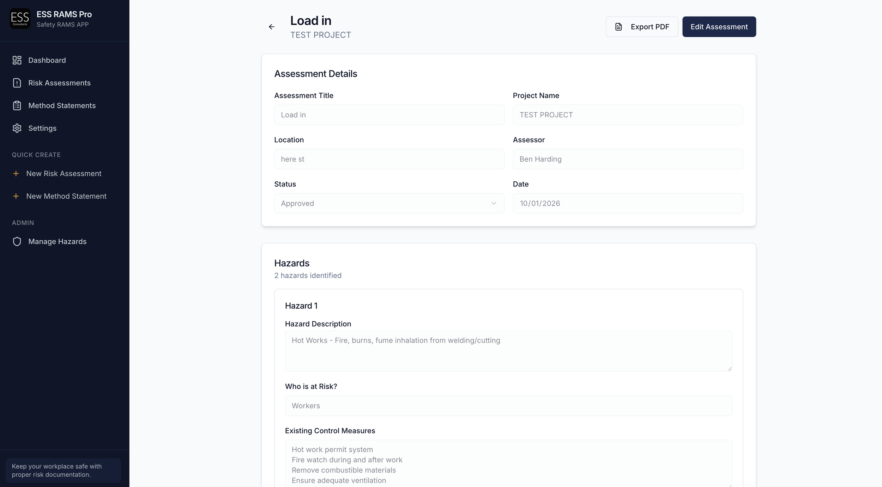The image size is (882, 487).
Task: Click the plus icon for New Method Statement
Action: pyautogui.click(x=16, y=196)
